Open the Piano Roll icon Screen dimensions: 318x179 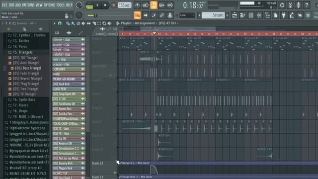coord(243,15)
